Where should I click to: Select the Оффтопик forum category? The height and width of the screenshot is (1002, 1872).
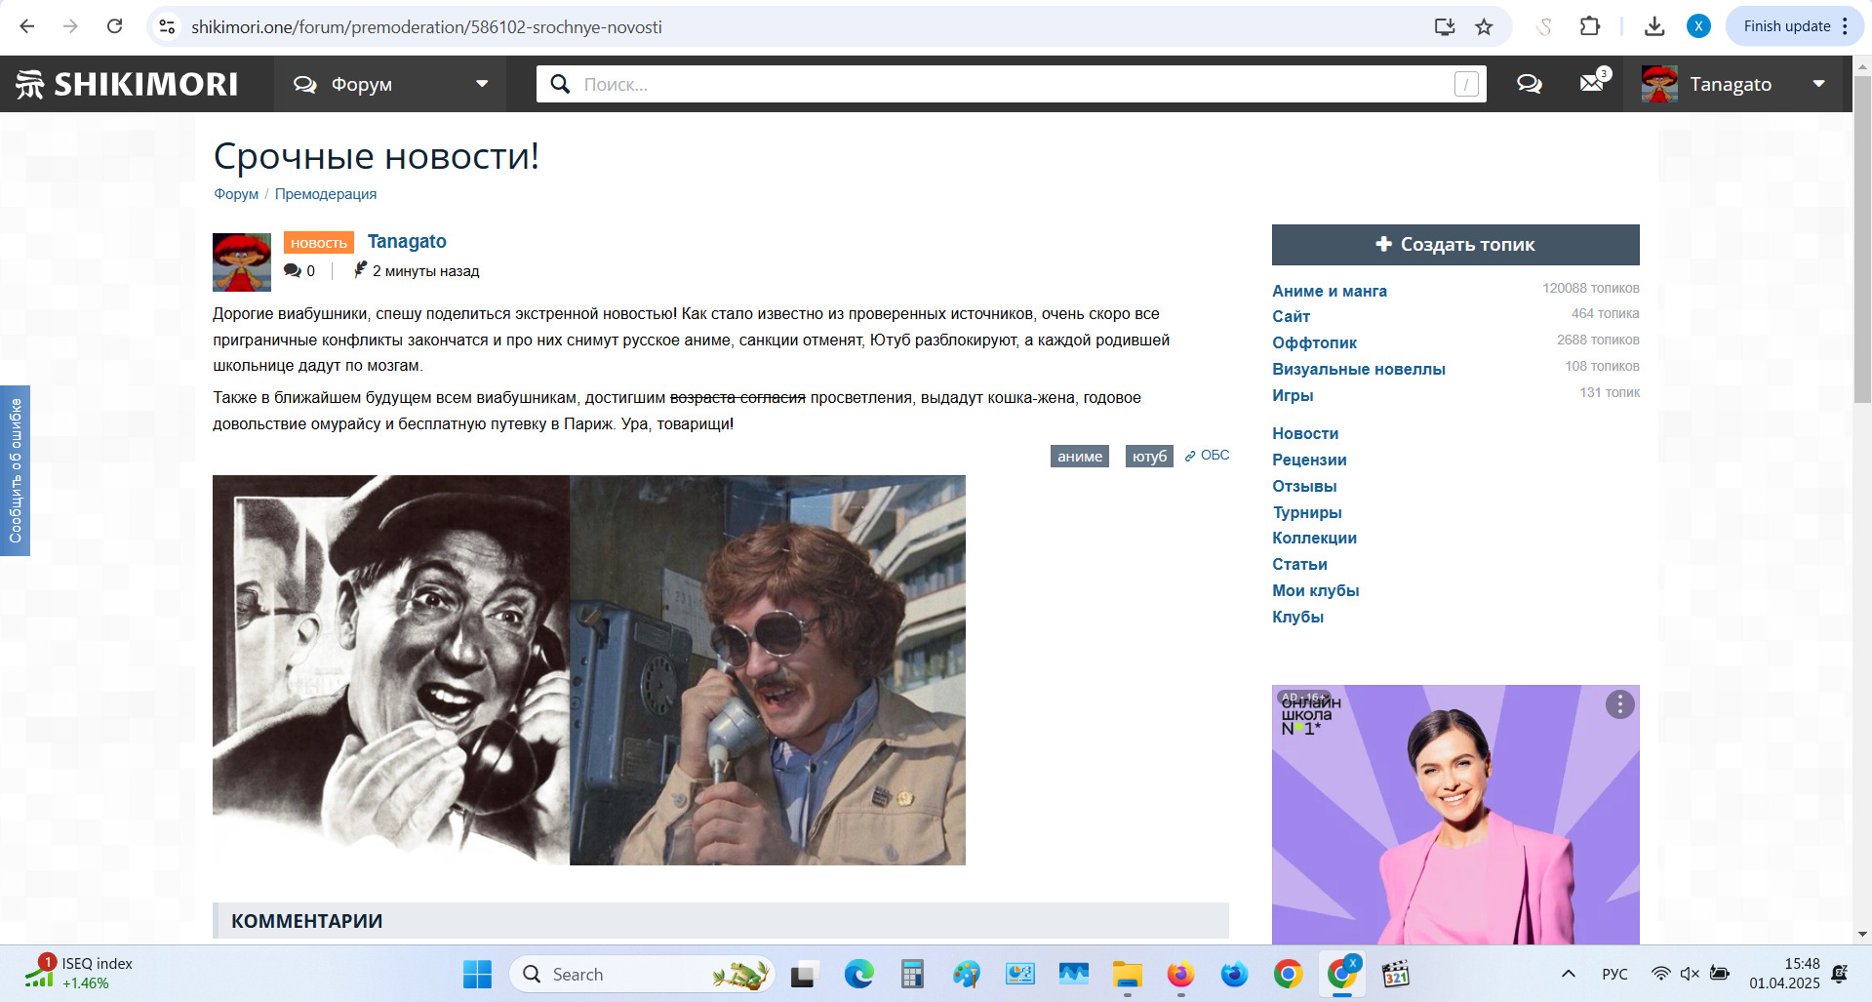coord(1314,342)
